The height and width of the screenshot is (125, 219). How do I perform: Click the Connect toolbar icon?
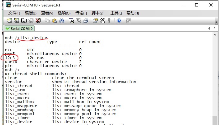click(10, 21)
